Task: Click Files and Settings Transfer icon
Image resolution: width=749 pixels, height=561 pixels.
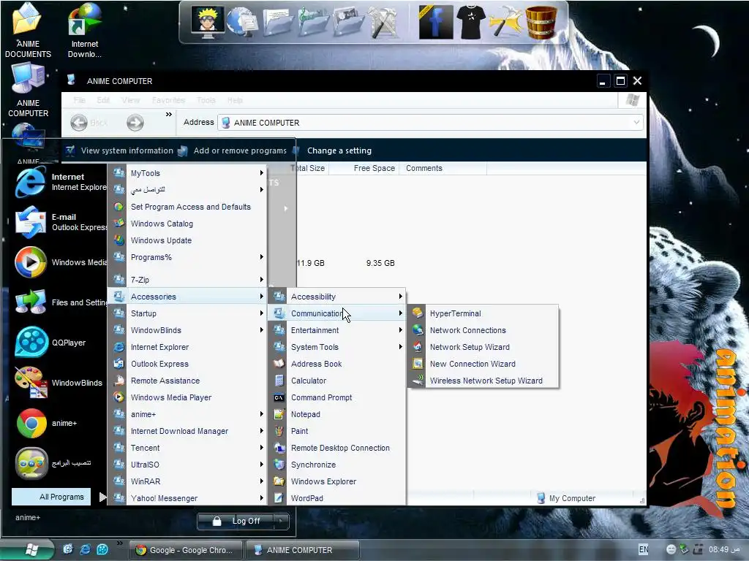Action: pos(31,302)
